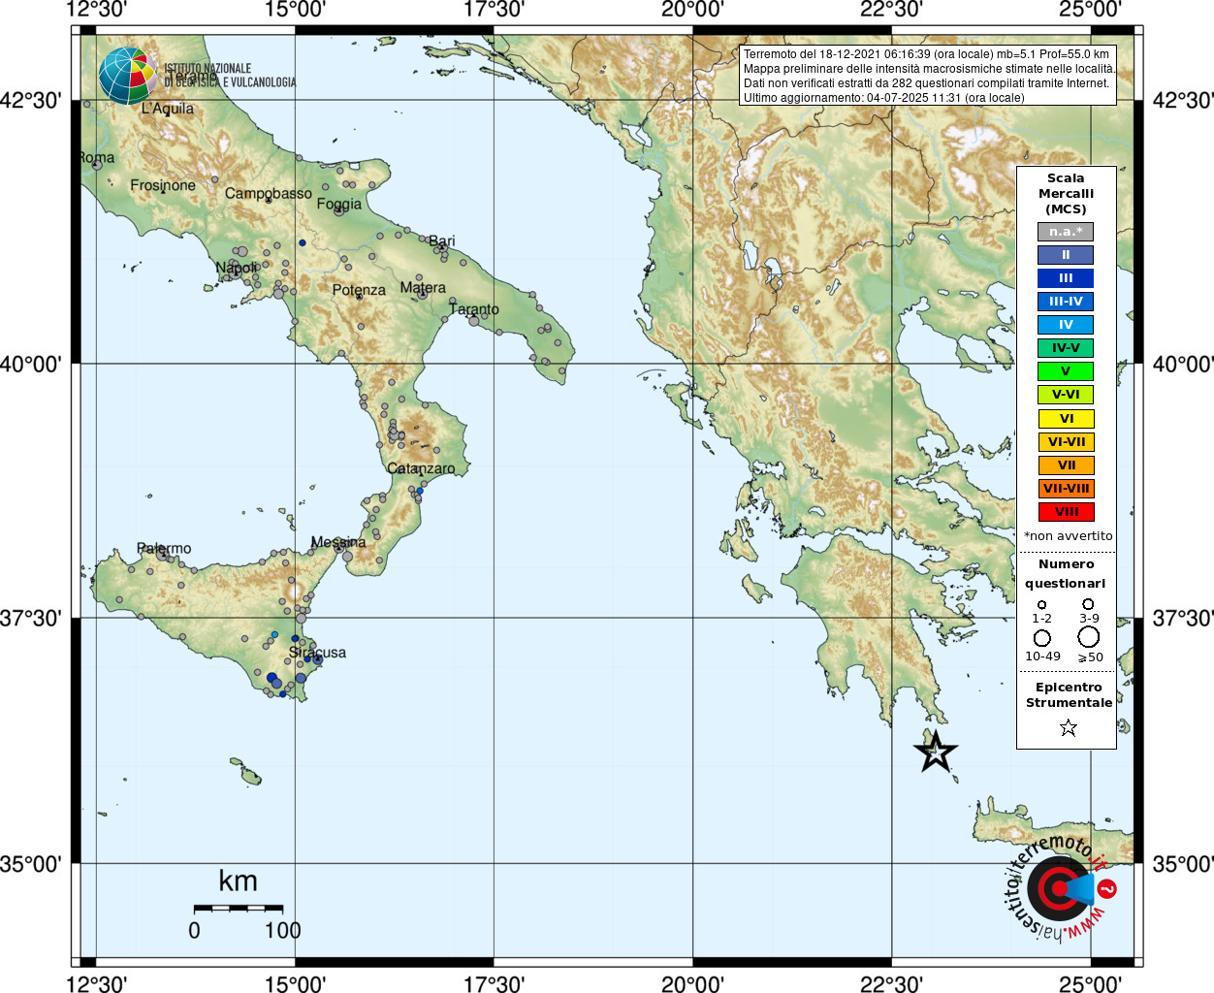
Task: Select the V-VI intensity legend swatch
Action: click(x=1066, y=395)
